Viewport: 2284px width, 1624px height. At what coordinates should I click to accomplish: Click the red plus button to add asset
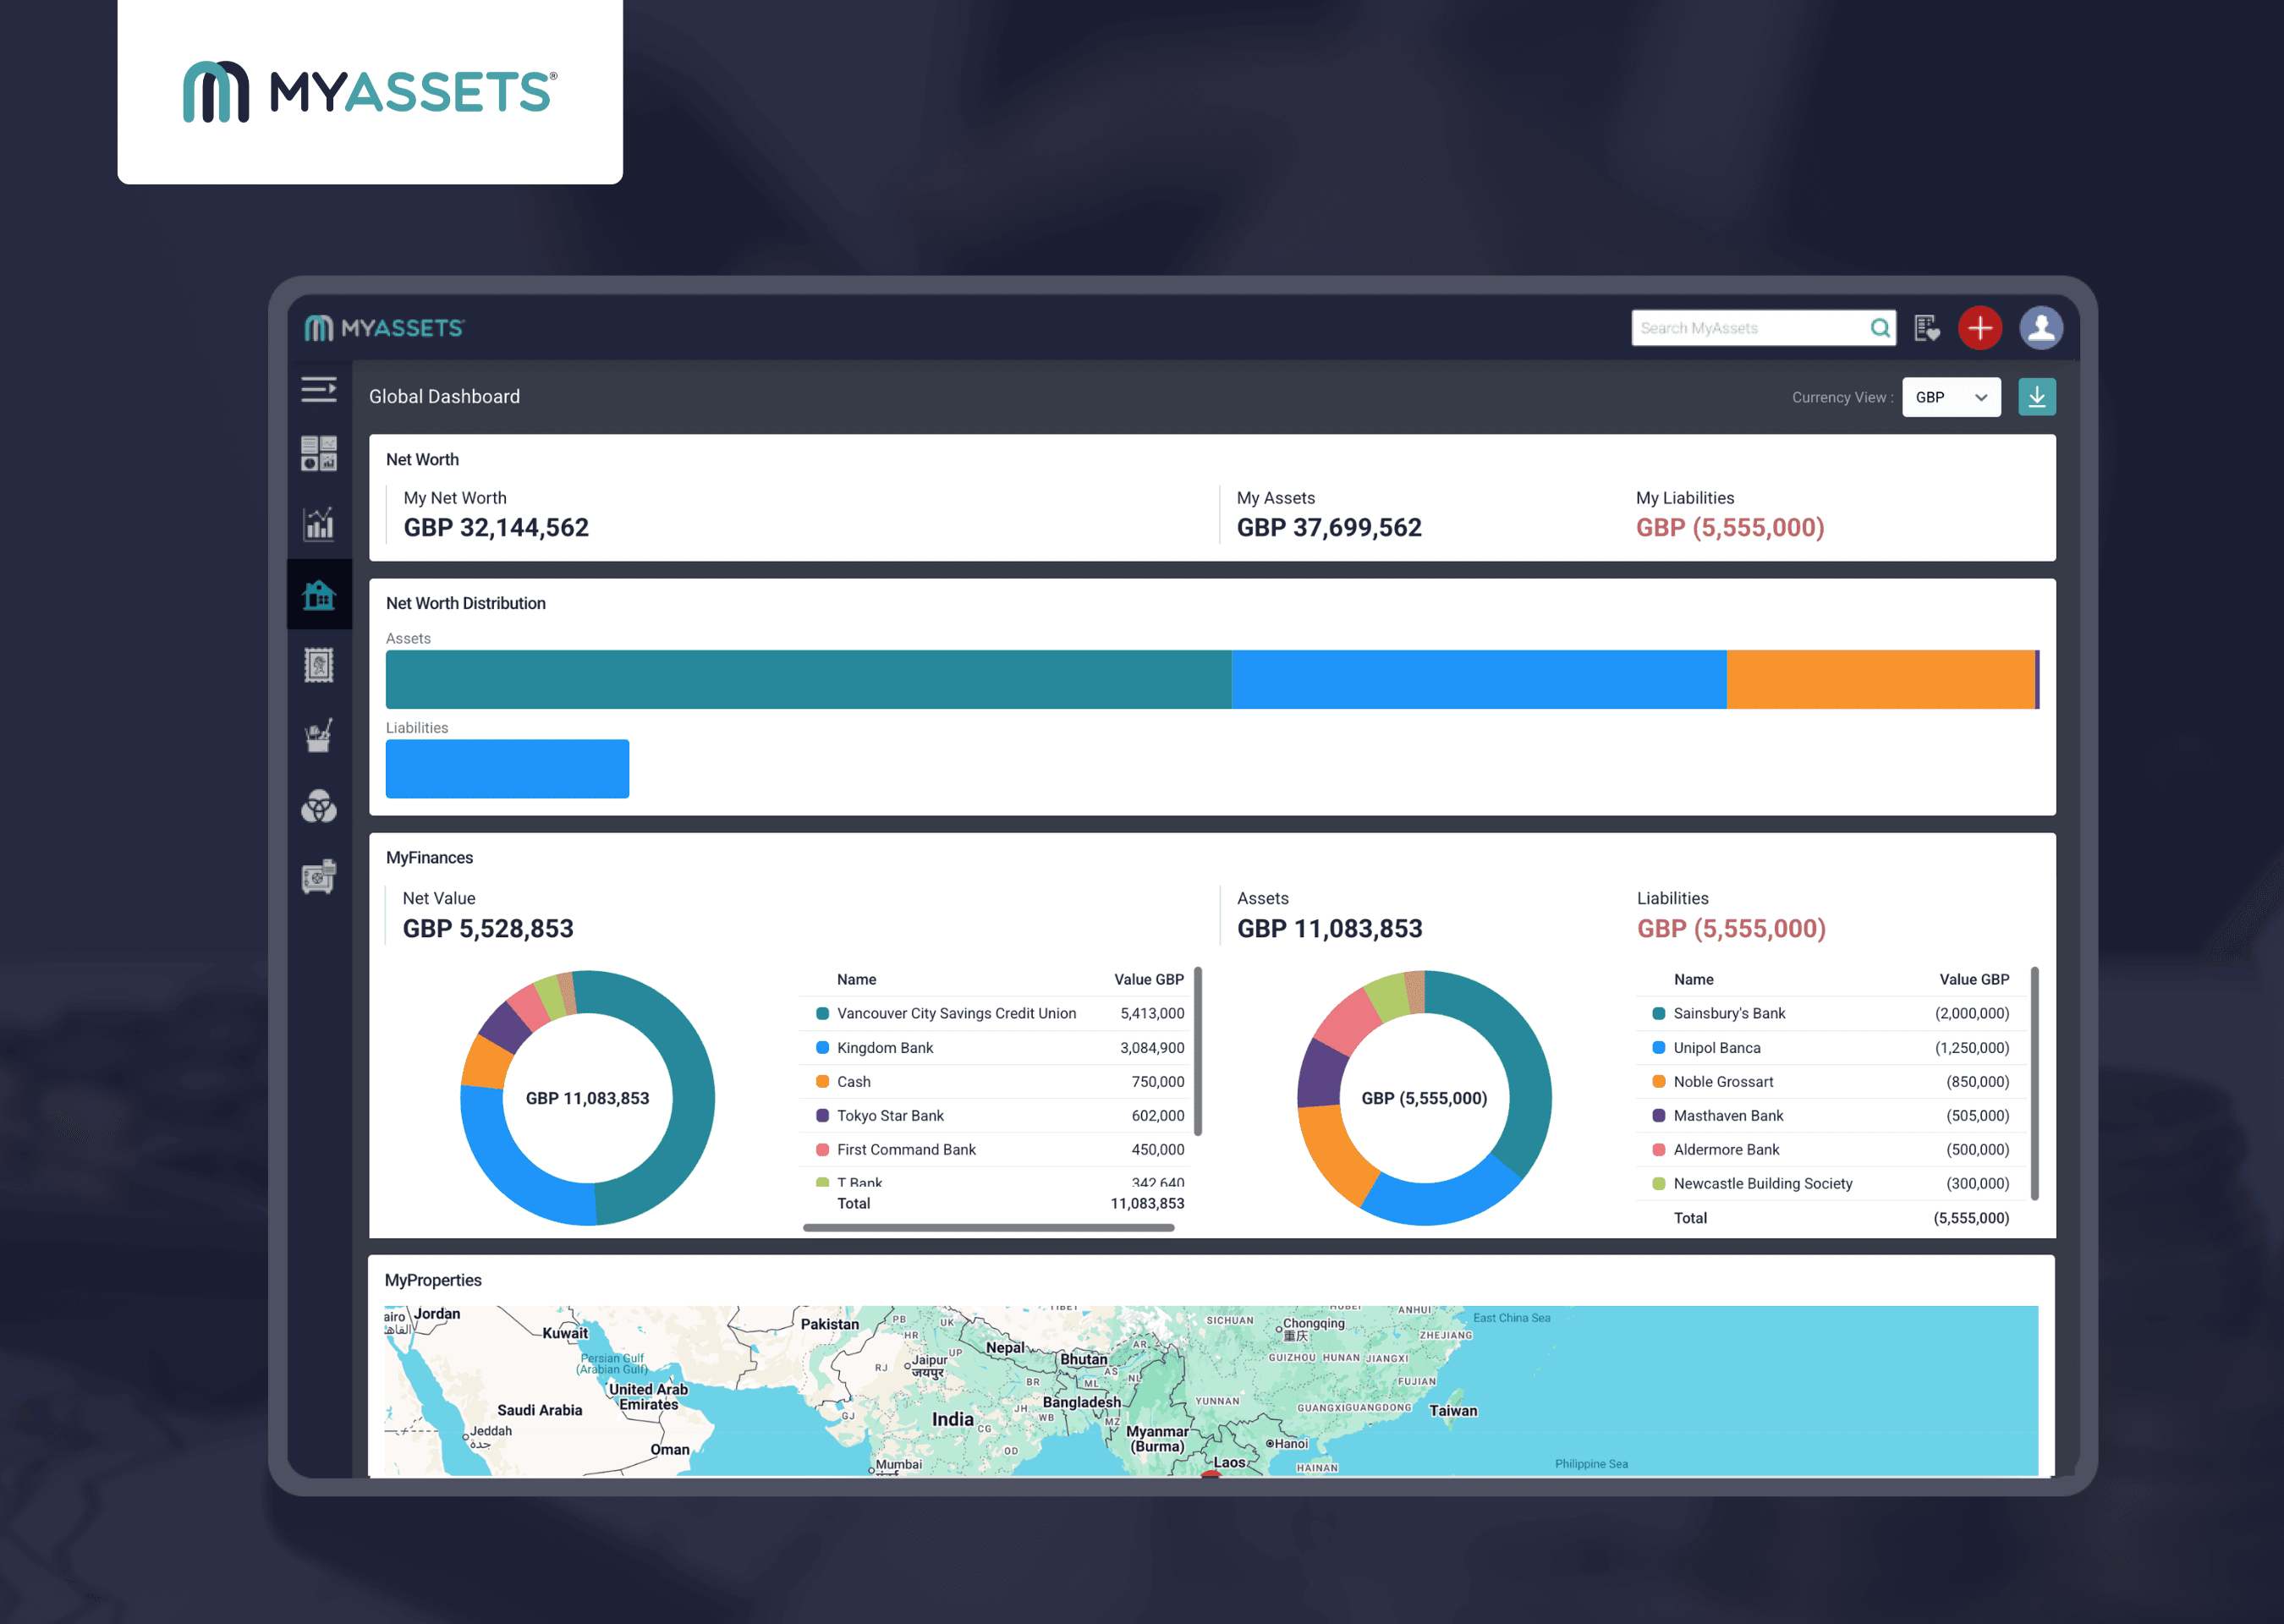1980,327
